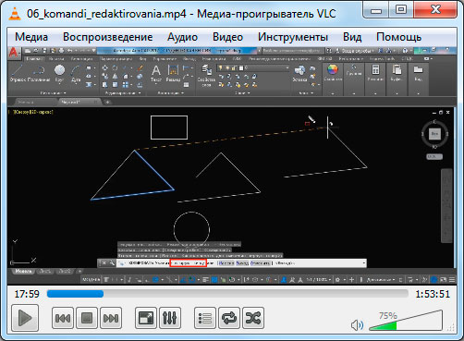Click the Play button
The height and width of the screenshot is (341, 464).
coord(25,318)
